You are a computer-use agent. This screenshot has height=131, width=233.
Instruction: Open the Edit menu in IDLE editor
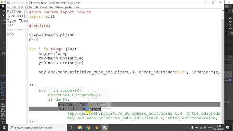click(36, 7)
